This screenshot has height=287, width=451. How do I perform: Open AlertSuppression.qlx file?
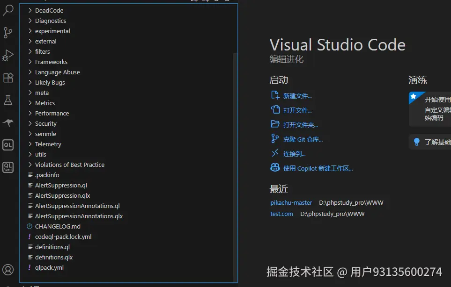(62, 196)
